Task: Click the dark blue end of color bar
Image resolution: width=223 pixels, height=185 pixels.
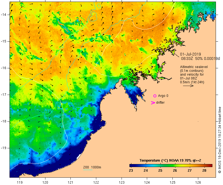Action: pos(131,165)
